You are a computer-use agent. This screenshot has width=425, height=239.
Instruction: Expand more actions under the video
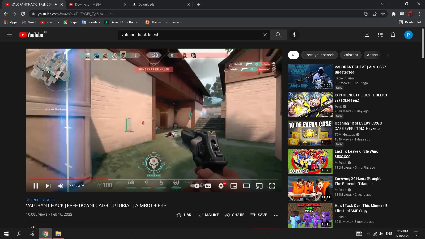tap(276, 215)
